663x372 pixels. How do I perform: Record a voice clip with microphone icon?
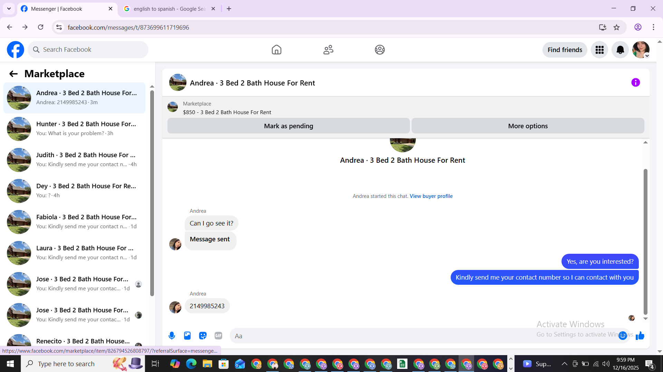point(172,335)
